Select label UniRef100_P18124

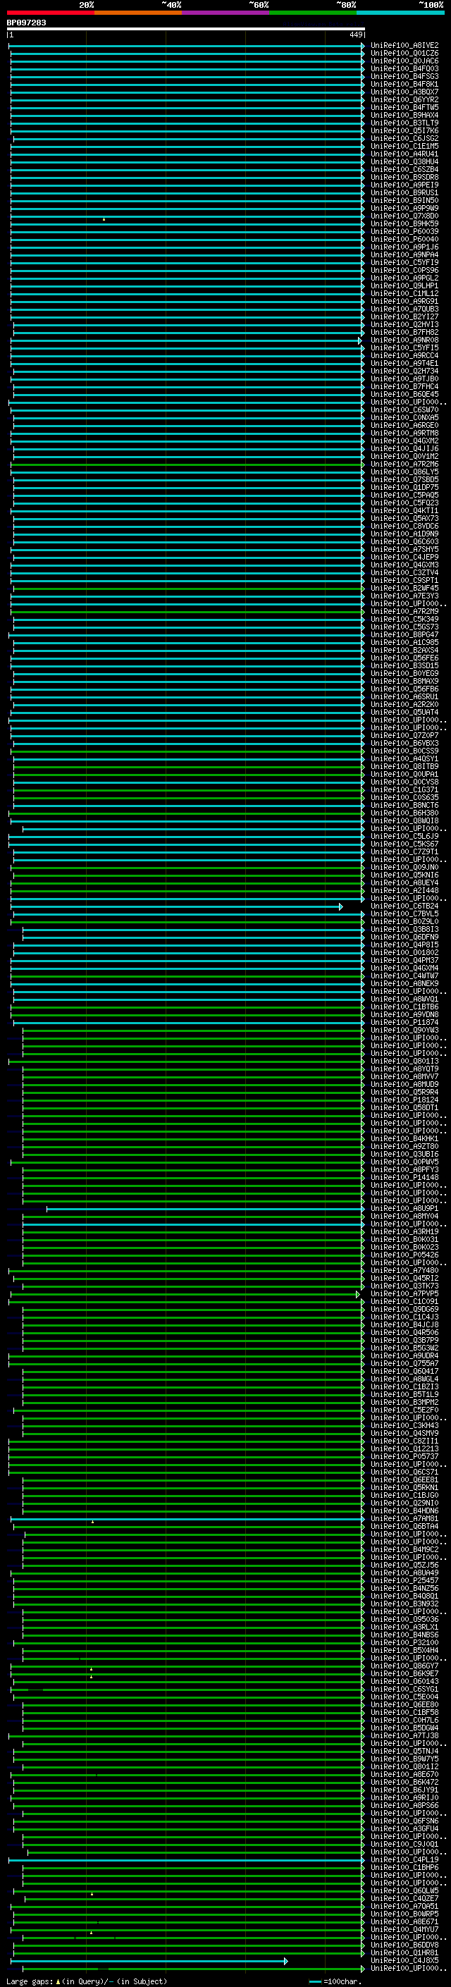click(x=404, y=1100)
